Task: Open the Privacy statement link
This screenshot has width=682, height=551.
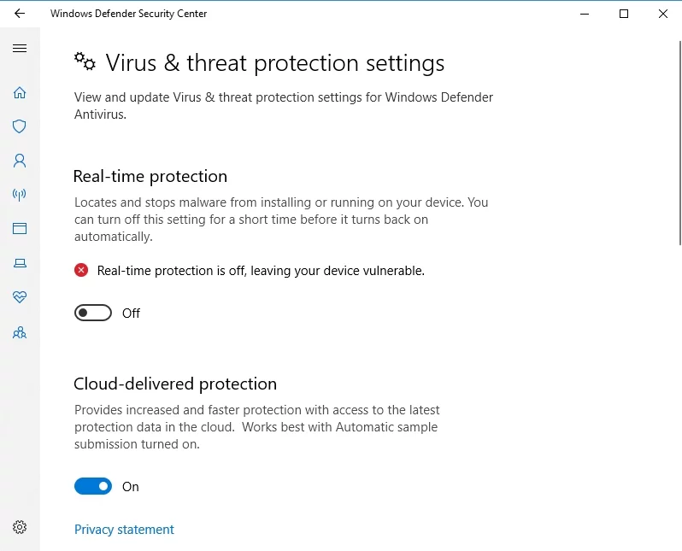Action: pyautogui.click(x=124, y=530)
